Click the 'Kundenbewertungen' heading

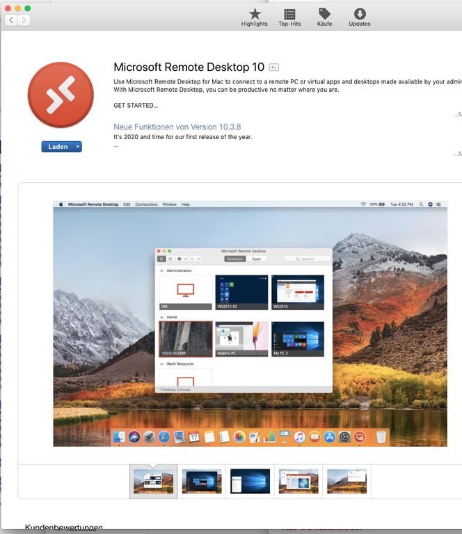tap(64, 528)
